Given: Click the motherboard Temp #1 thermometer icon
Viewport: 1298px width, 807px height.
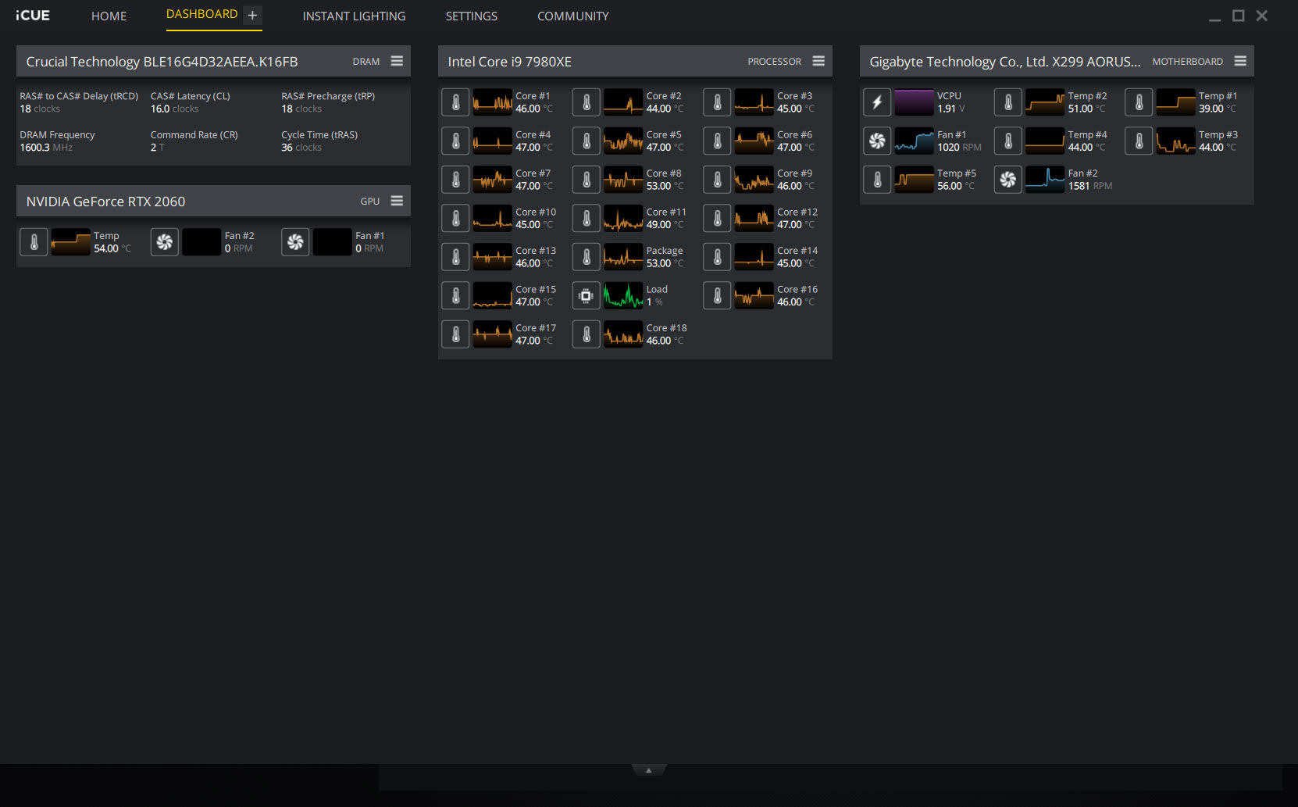Looking at the screenshot, I should 1139,102.
